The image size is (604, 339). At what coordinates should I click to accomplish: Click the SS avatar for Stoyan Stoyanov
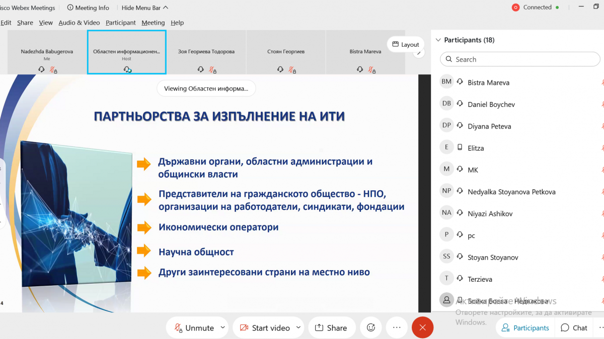[446, 257]
